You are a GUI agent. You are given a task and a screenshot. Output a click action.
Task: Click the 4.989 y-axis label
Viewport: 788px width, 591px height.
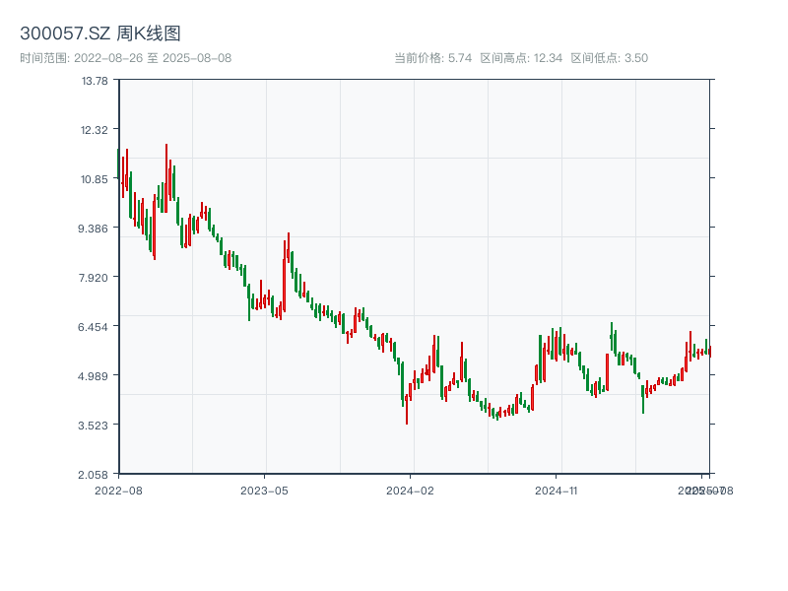[x=95, y=376]
